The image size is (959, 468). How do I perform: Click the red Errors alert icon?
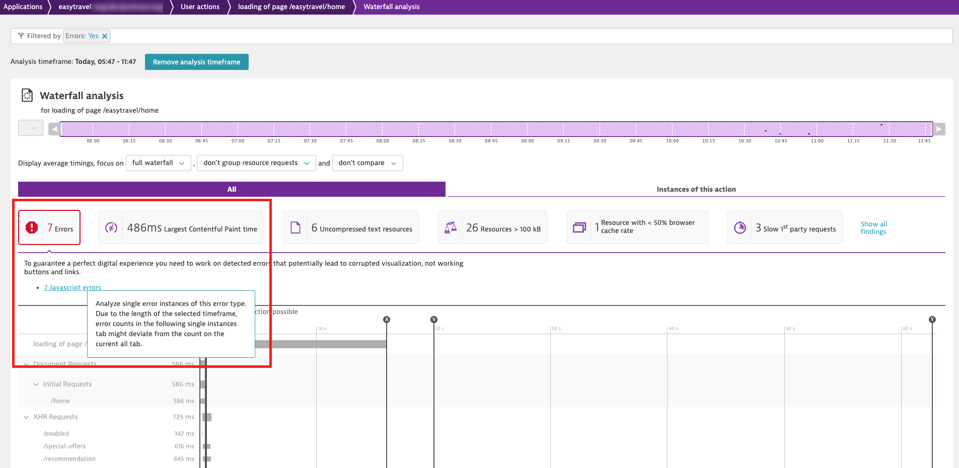[32, 227]
